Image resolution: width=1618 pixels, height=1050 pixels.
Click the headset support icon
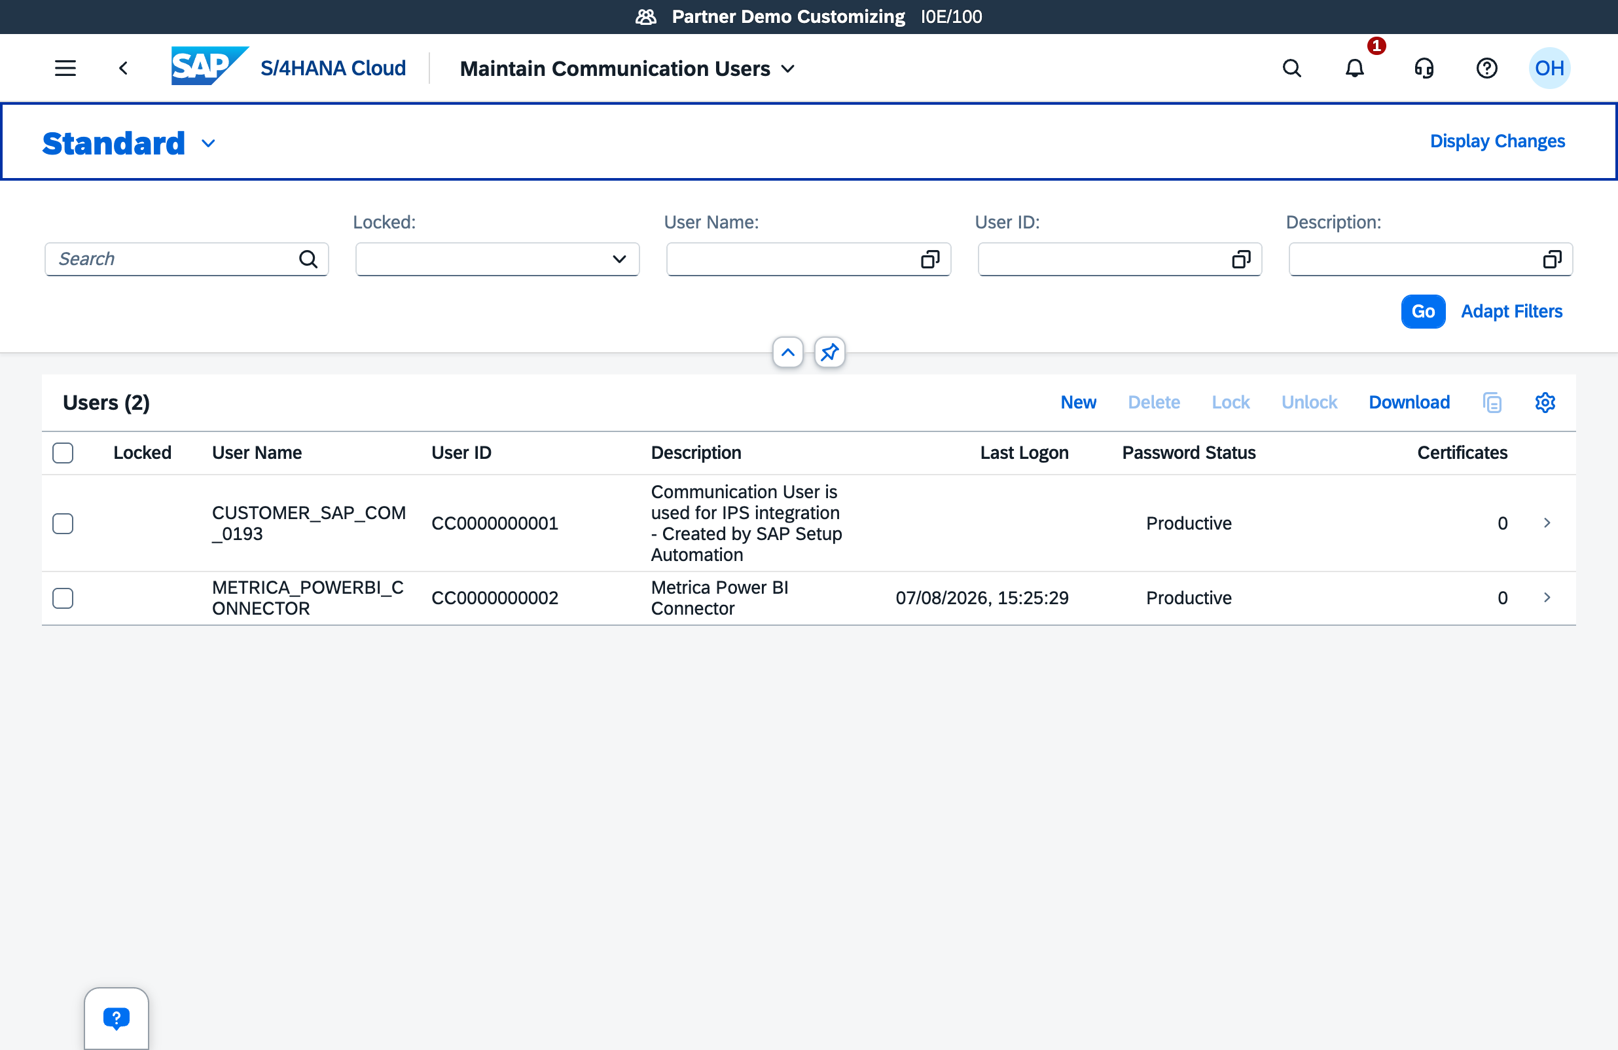pyautogui.click(x=1424, y=68)
